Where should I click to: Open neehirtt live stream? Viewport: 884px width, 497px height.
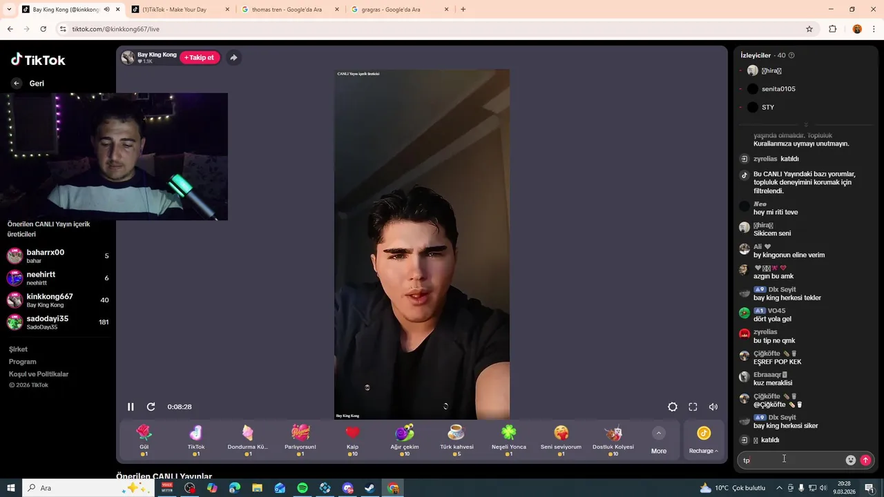pos(57,278)
